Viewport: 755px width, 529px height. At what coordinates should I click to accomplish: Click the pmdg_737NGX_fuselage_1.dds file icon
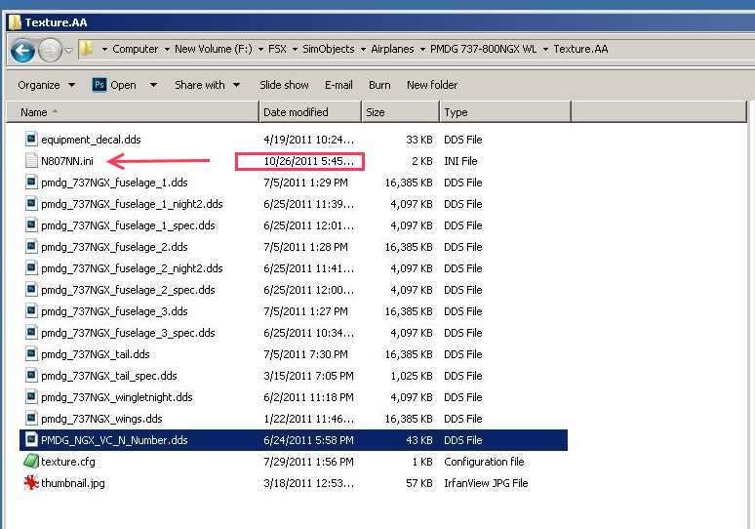tap(31, 183)
